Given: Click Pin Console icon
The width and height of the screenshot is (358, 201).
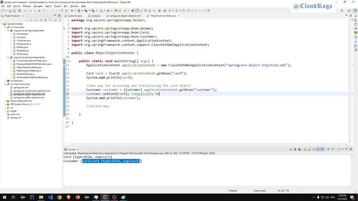Looking at the screenshot, I should (x=328, y=149).
